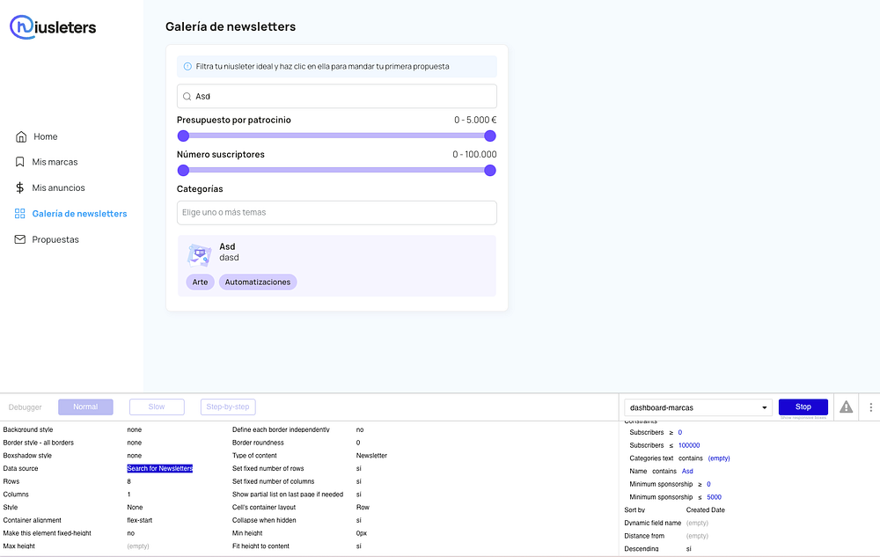Viewport: 880px width, 557px height.
Task: Enable Step-by-step debugger mode
Action: [x=228, y=407]
